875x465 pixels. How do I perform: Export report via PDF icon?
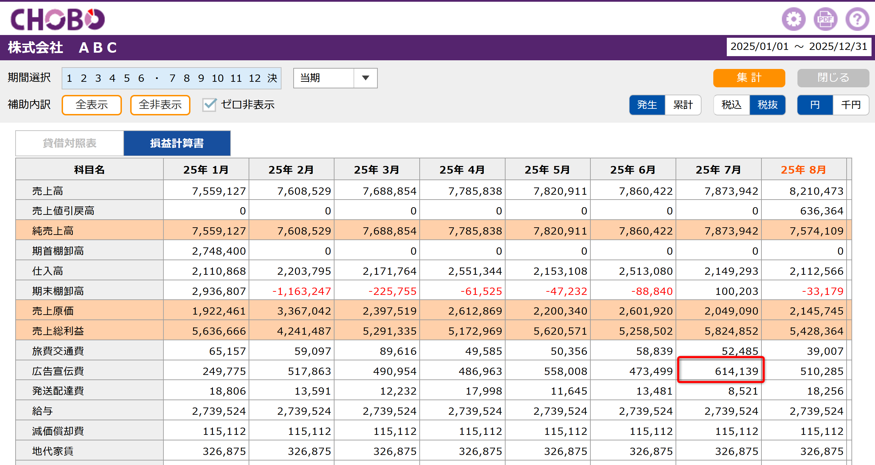[x=825, y=19]
